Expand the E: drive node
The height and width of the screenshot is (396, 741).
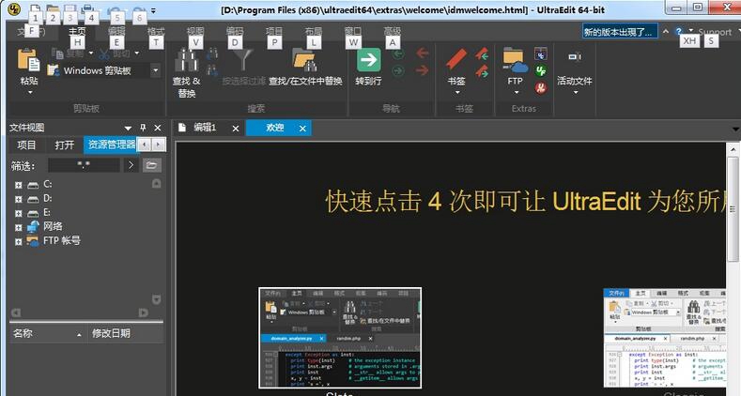point(19,213)
